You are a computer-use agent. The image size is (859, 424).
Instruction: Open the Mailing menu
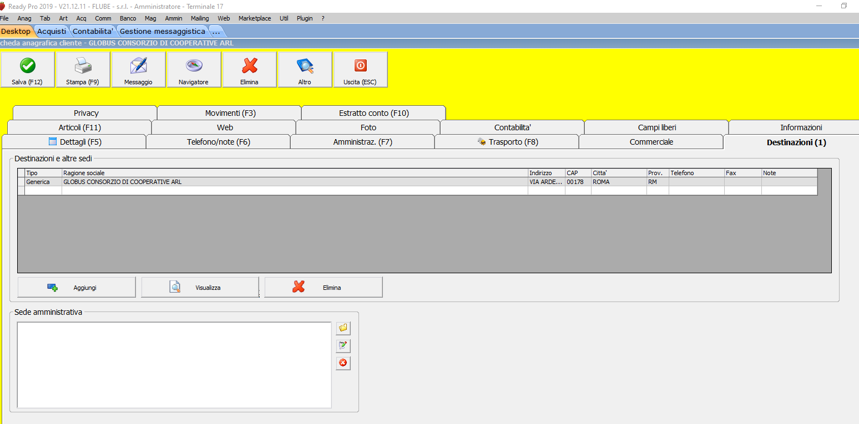[x=200, y=18]
